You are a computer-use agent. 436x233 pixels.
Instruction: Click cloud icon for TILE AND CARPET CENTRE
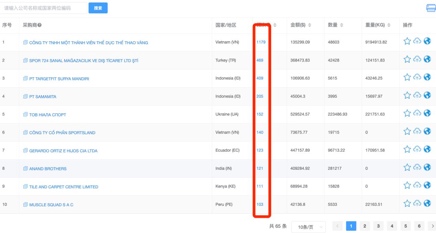click(417, 185)
